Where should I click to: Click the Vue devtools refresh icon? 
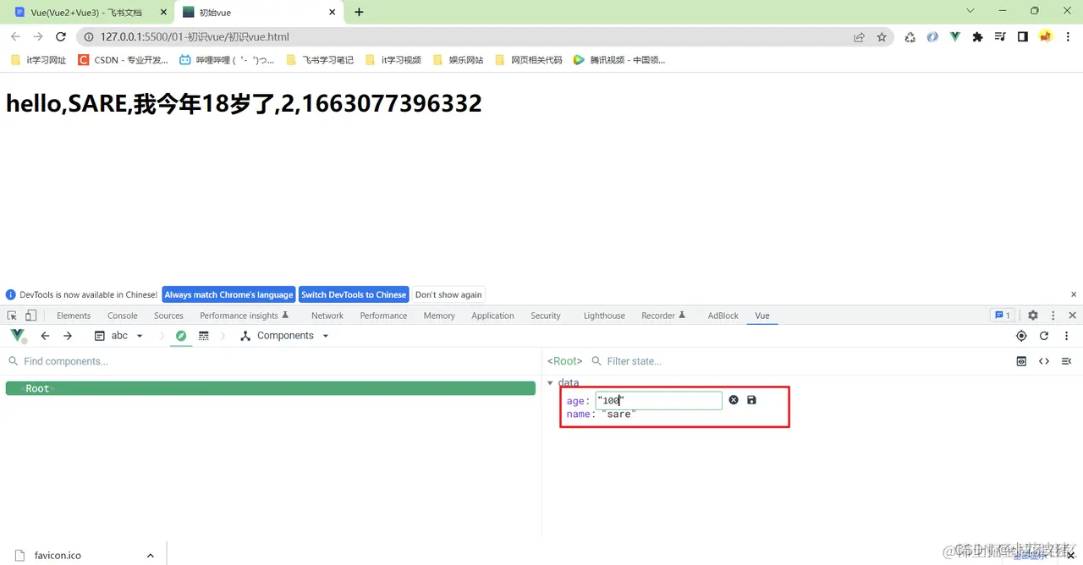click(1044, 336)
